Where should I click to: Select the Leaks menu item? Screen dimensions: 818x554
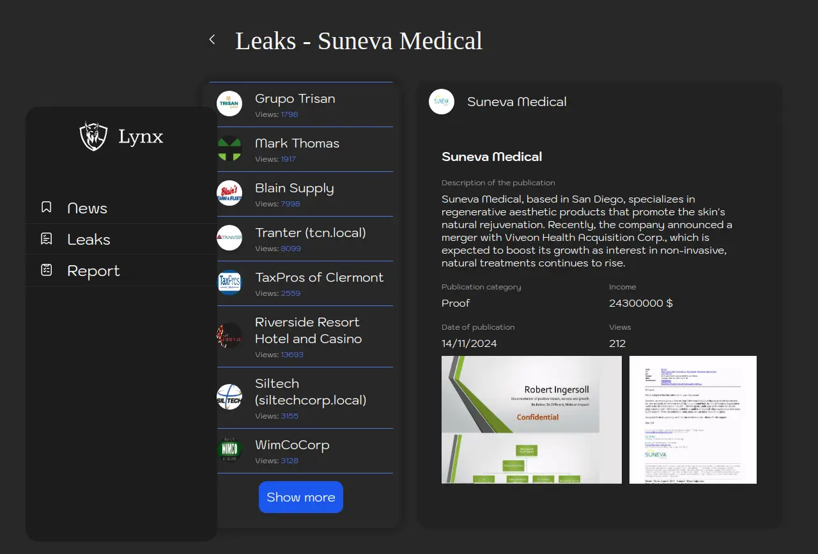point(89,240)
